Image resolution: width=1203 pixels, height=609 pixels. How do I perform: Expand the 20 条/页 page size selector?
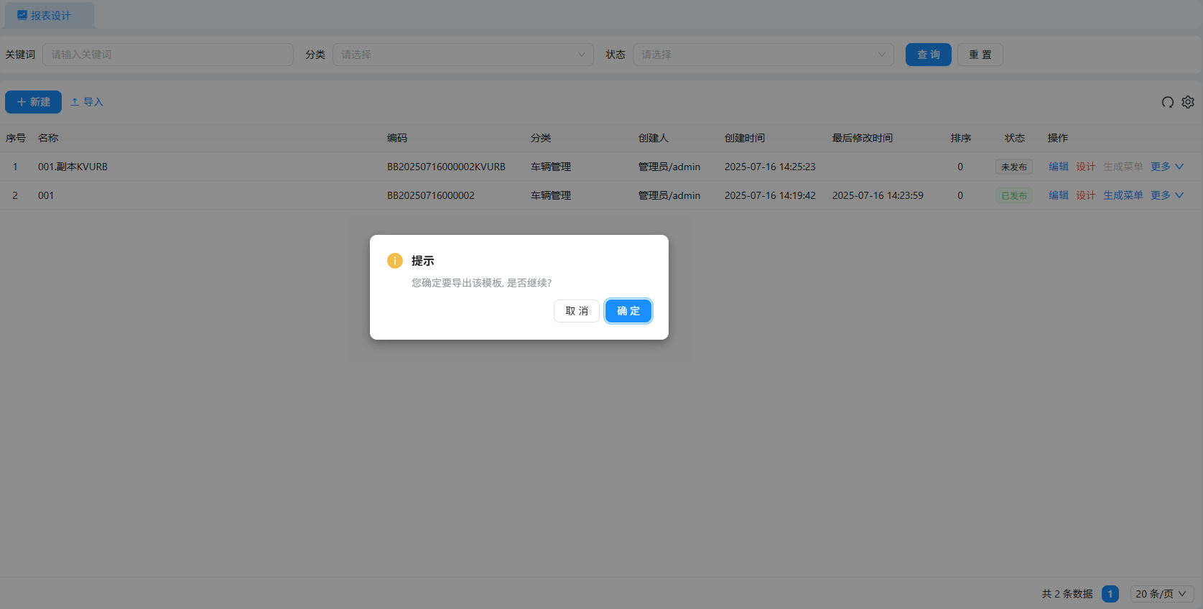click(1161, 594)
